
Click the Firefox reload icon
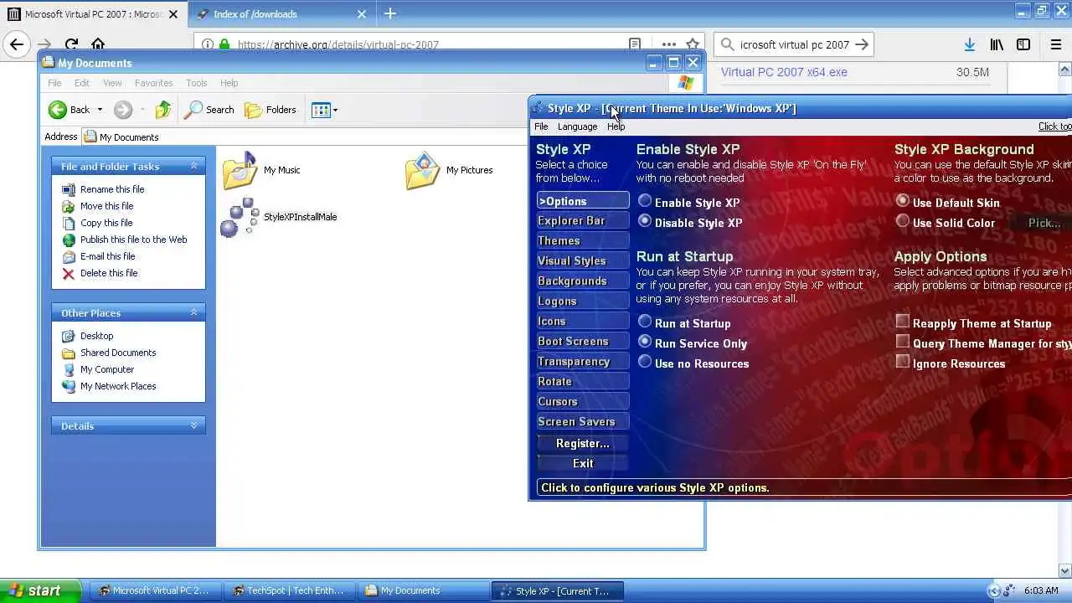[x=71, y=44]
